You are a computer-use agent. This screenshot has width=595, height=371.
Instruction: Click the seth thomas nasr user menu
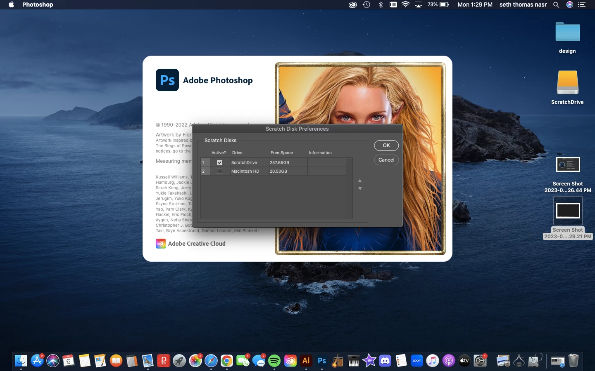tap(523, 5)
